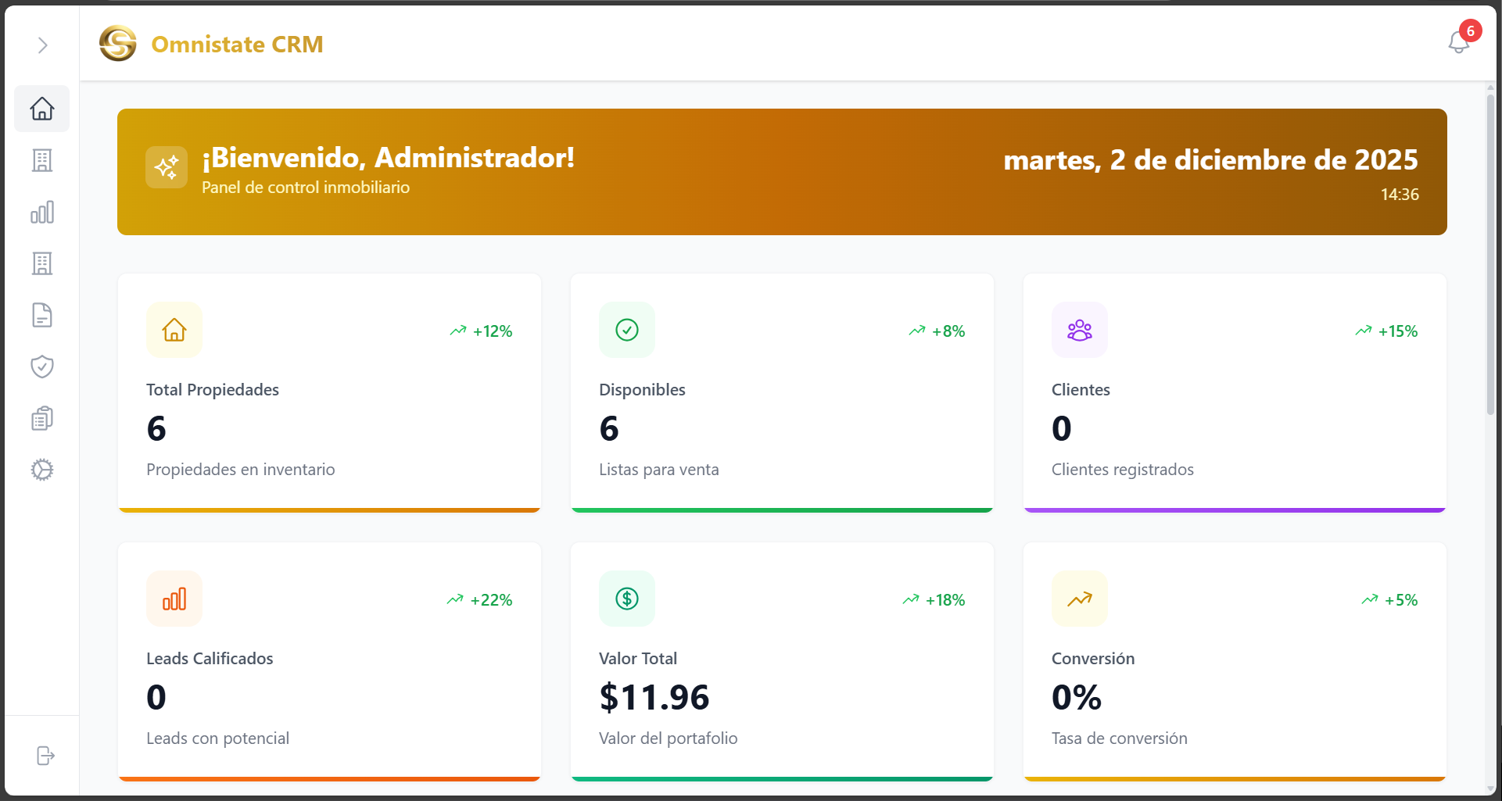
Task: Open the documents page icon
Action: coord(41,315)
